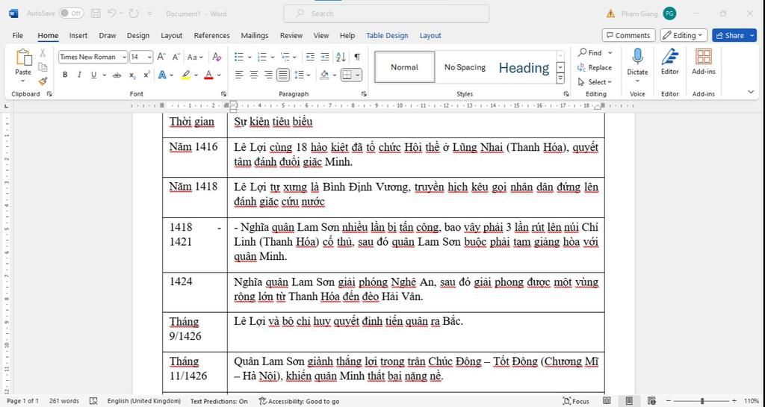Increase font size with grow icon
The height and width of the screenshot is (407, 765).
(x=161, y=57)
